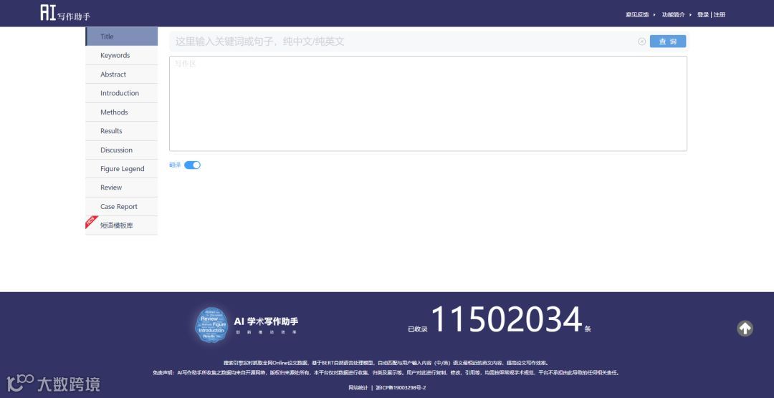This screenshot has height=398, width=774.
Task: Click inside the 写作区 writing area
Action: (428, 104)
